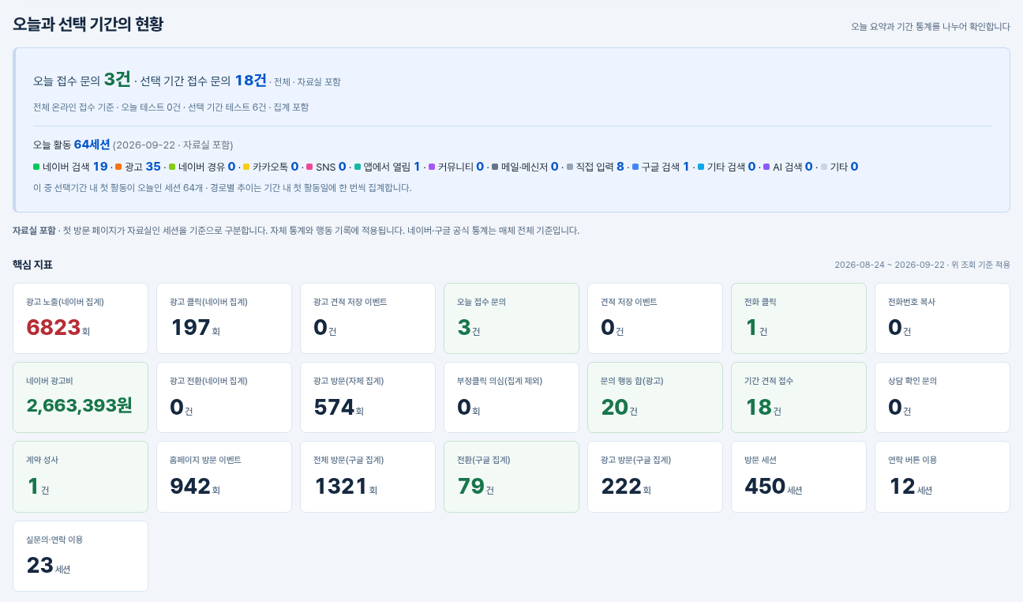Open the 광고 노출(네이버 집계) card

click(x=81, y=318)
